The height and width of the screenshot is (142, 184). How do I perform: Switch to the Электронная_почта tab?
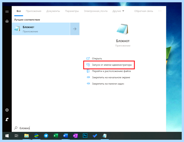(95, 11)
